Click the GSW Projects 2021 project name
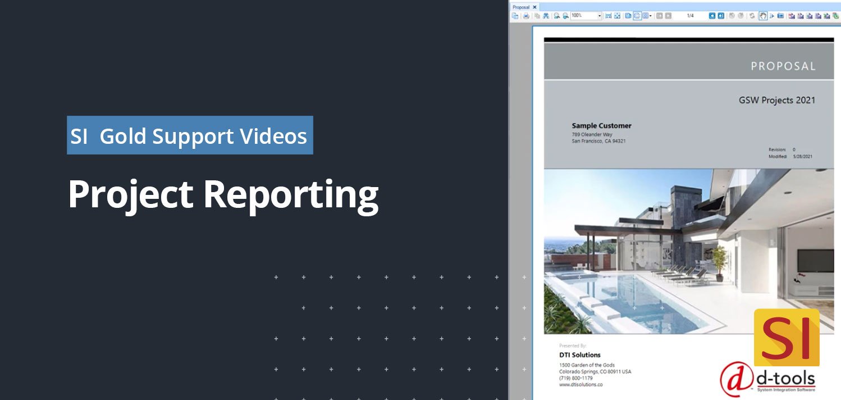 [777, 100]
